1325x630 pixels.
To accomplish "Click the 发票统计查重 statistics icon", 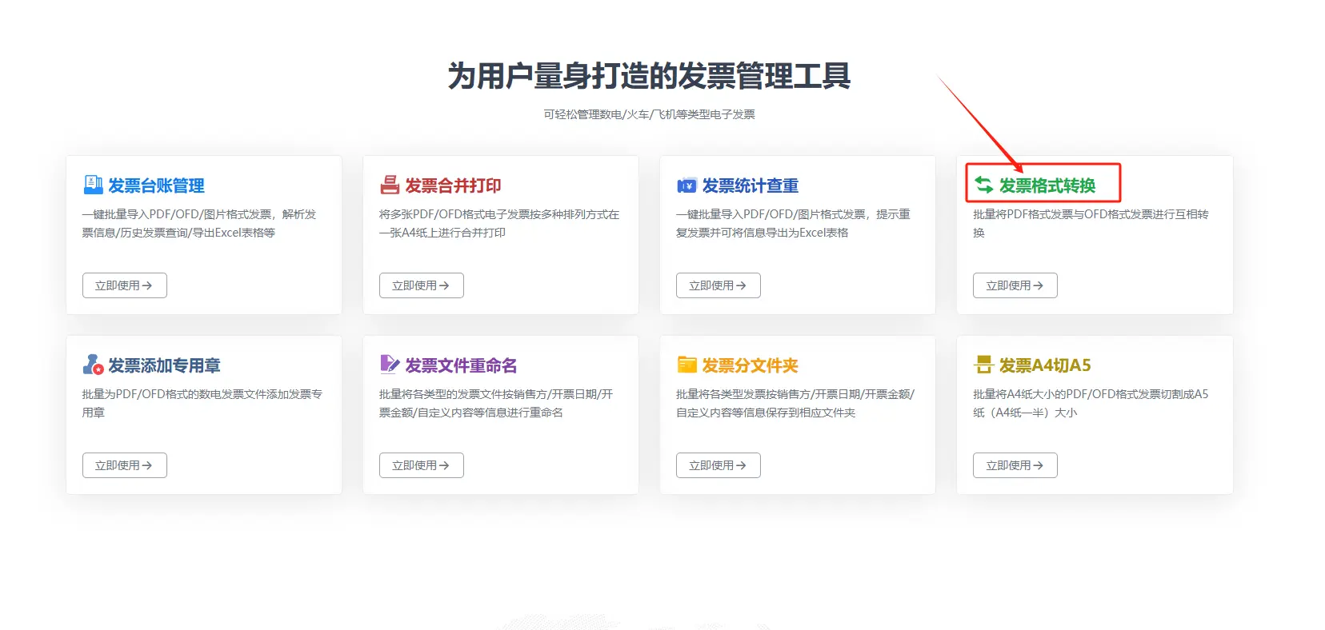I will [x=687, y=185].
